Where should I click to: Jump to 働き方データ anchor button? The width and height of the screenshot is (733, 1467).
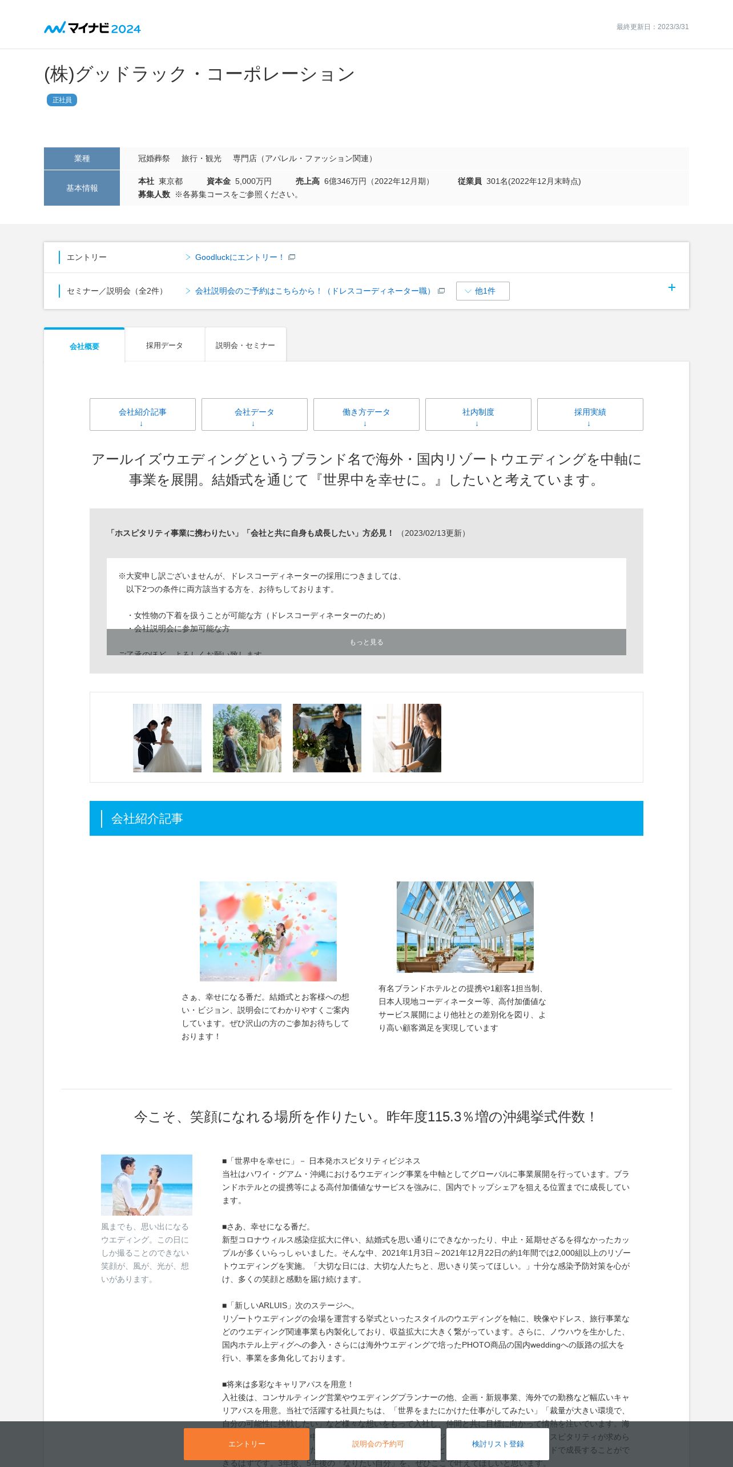tap(366, 415)
